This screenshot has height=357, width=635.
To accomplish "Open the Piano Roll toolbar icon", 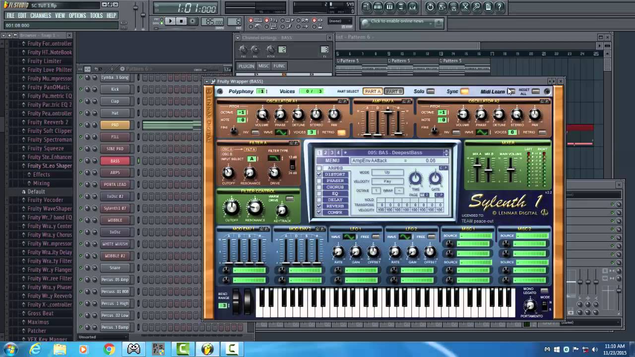I will [389, 7].
